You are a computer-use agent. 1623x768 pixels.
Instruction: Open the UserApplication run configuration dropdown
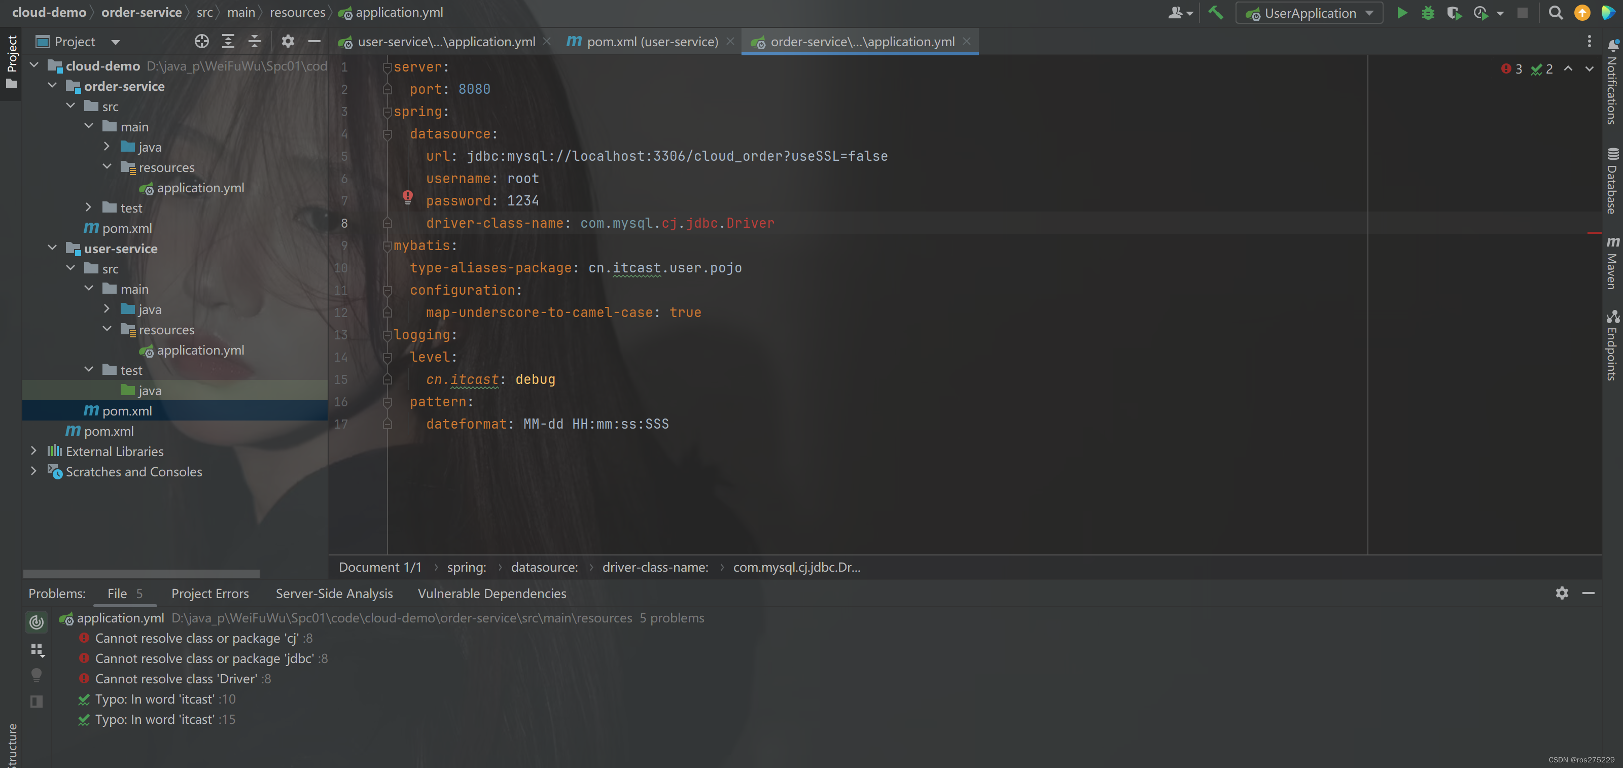(x=1368, y=13)
